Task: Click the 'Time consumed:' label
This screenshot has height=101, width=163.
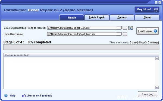Action: click(x=119, y=43)
